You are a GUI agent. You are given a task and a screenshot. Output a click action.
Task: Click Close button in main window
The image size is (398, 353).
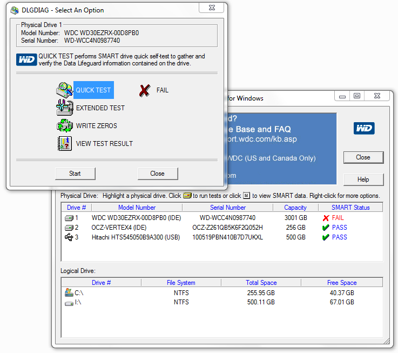tap(363, 157)
